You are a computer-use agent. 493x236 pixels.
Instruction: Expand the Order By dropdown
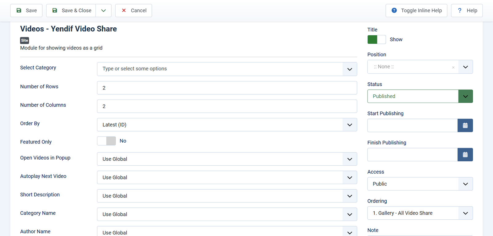pos(227,125)
